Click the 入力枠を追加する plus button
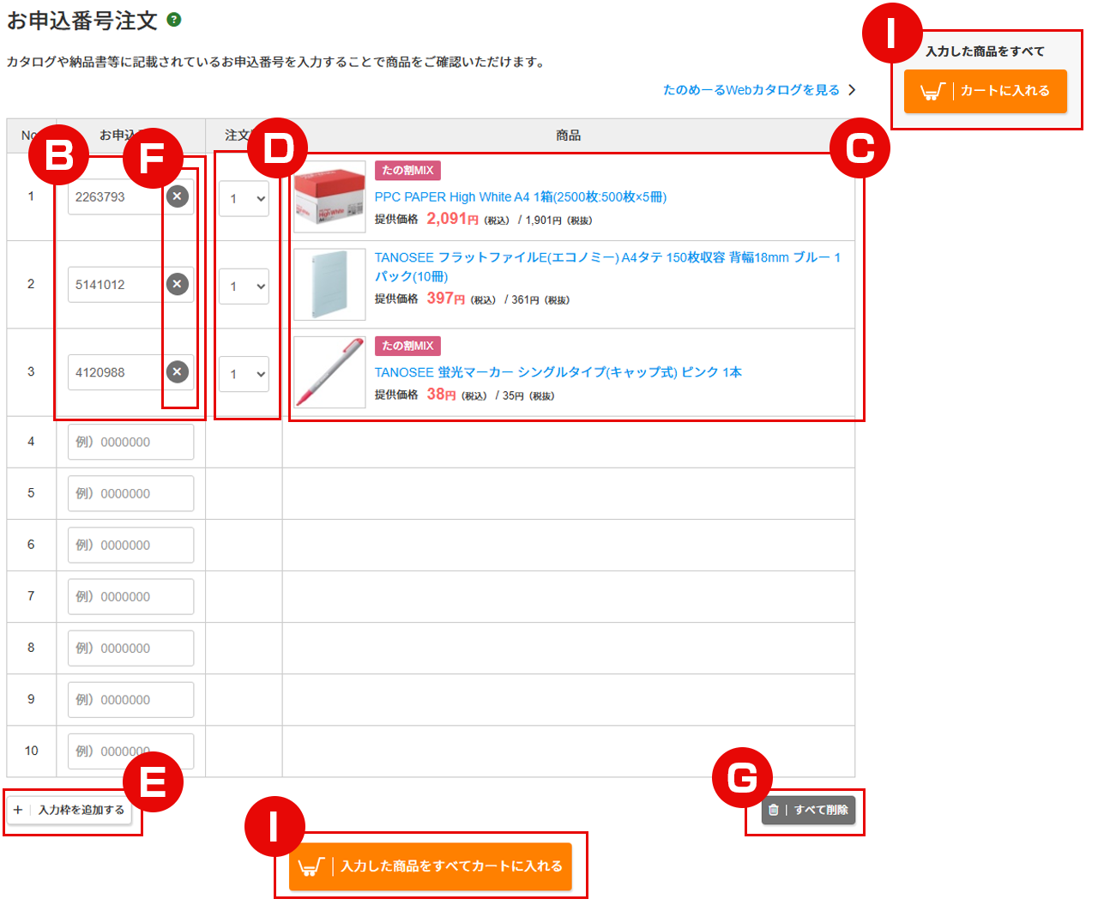This screenshot has width=1098, height=905. click(69, 810)
